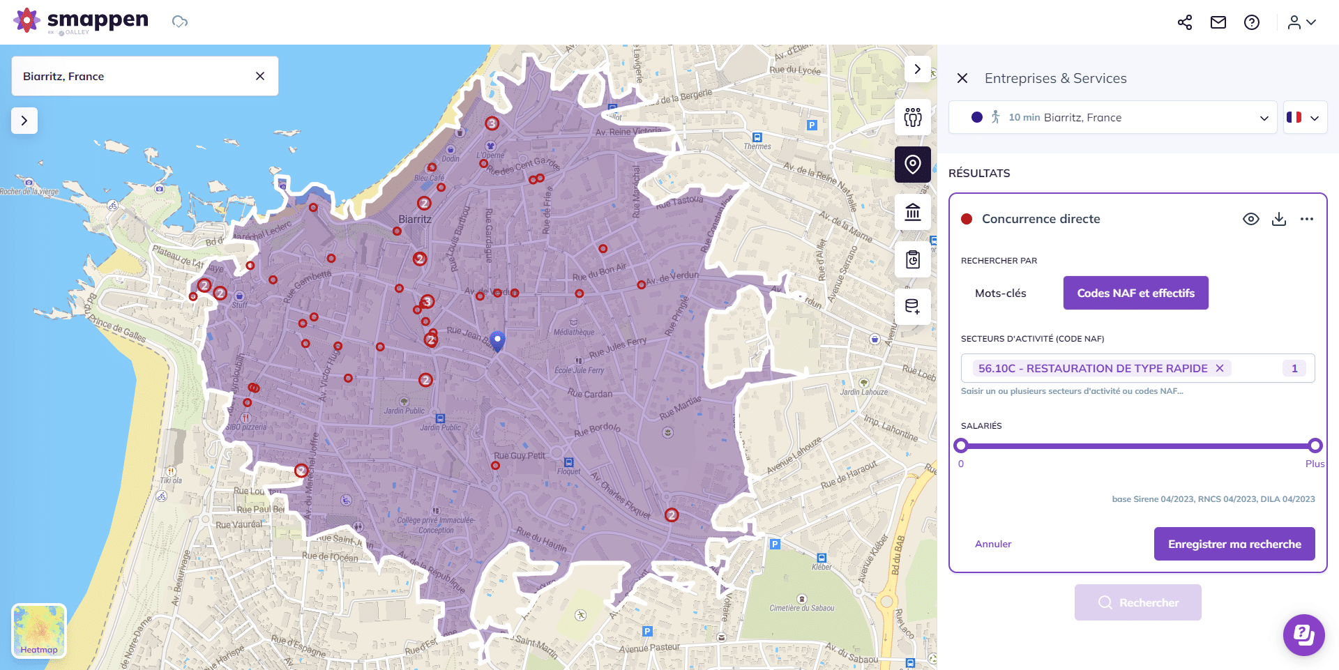The height and width of the screenshot is (670, 1339).
Task: Click the Annuler link
Action: pyautogui.click(x=992, y=544)
